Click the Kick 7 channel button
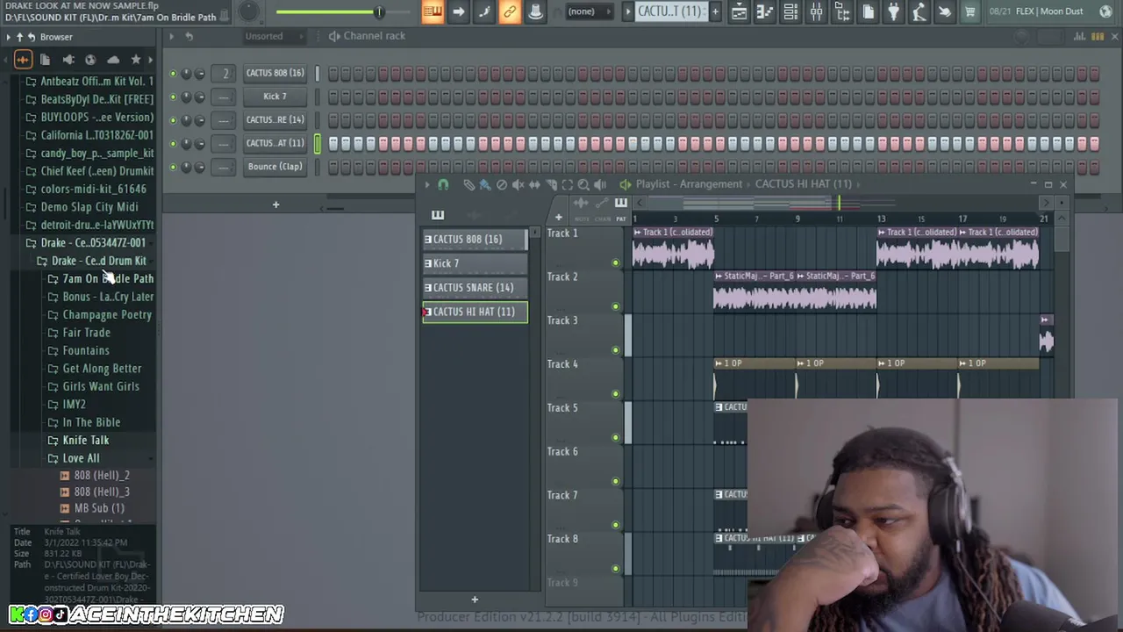 pyautogui.click(x=275, y=97)
